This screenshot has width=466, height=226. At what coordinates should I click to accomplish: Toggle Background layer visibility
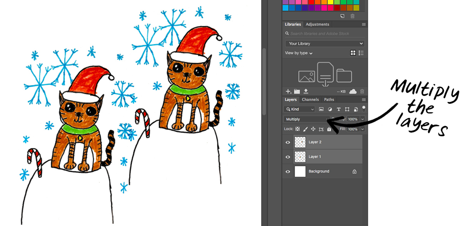pos(288,171)
